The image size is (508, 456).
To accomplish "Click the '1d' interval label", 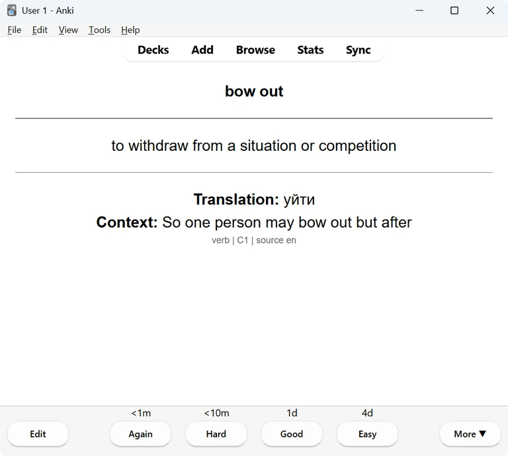I will (x=292, y=413).
